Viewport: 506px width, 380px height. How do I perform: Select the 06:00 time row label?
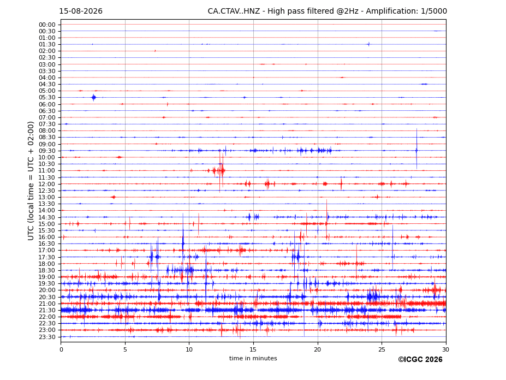tap(47, 105)
